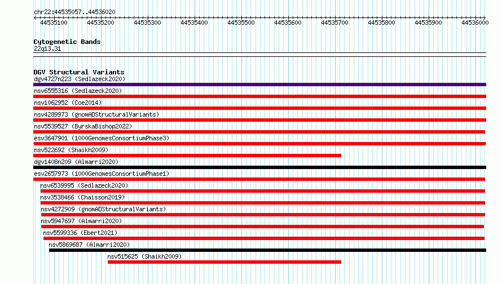This screenshot has width=502, height=284.
Task: Click the red nsv1062952 Coe2014 bar
Action: (x=259, y=108)
